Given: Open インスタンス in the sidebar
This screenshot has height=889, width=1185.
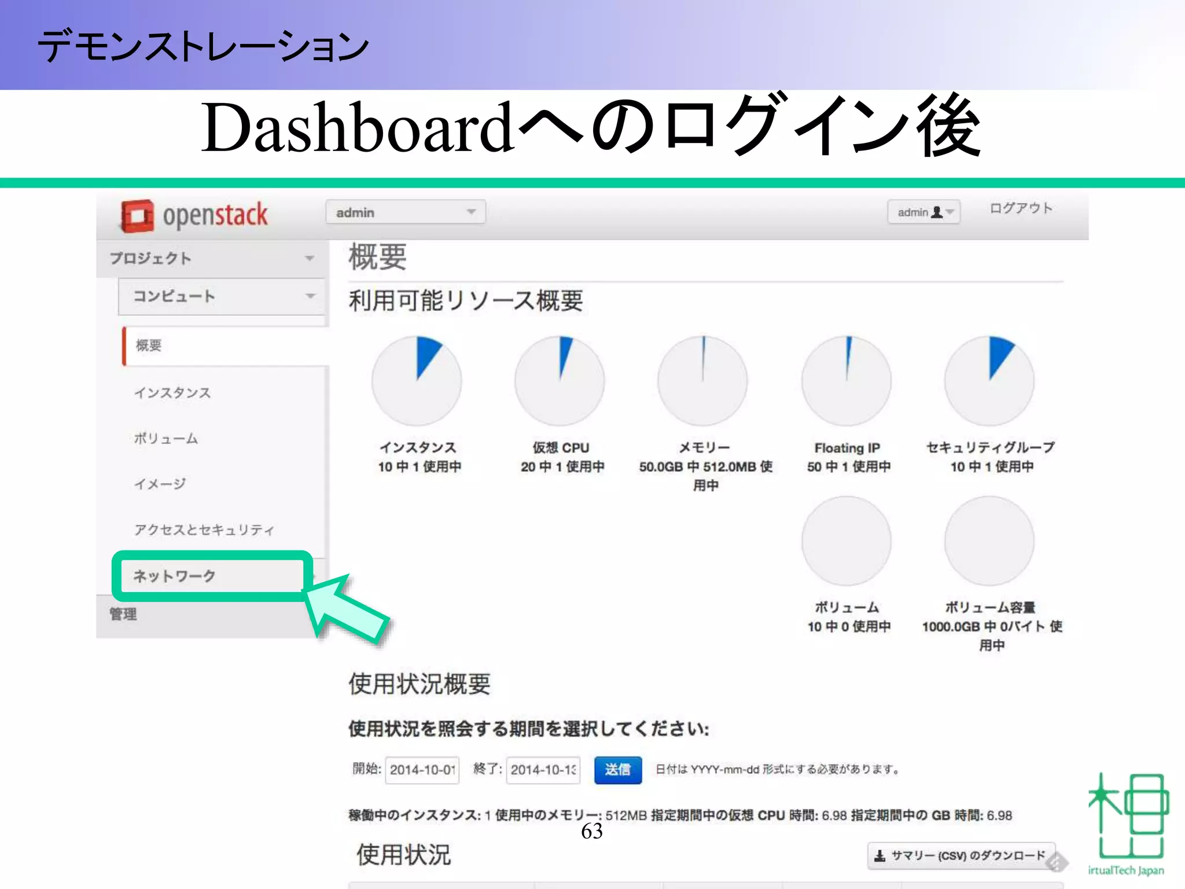Looking at the screenshot, I should click(172, 393).
